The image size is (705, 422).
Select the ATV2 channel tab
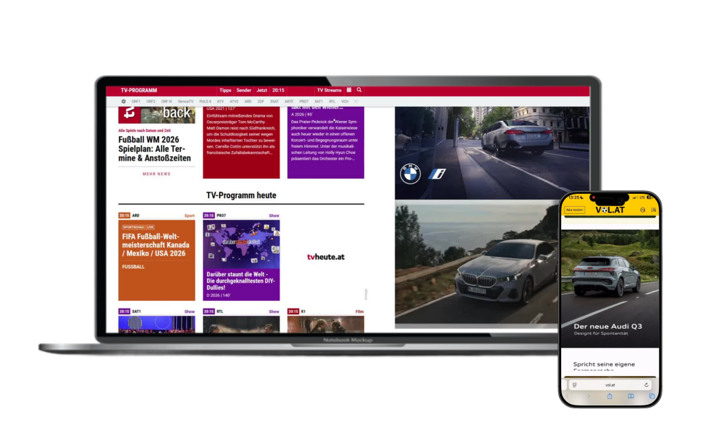(234, 102)
